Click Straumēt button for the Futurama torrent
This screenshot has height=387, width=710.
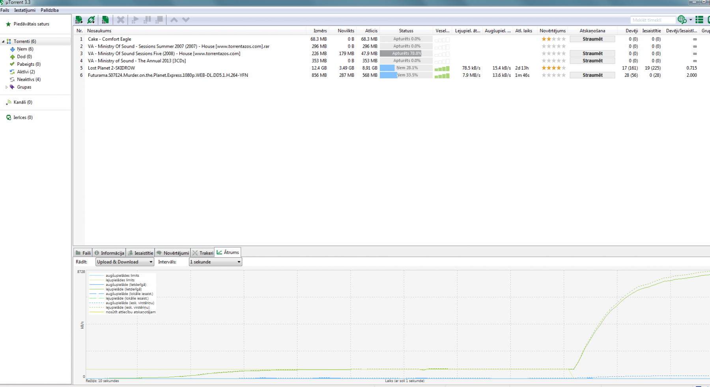(592, 75)
